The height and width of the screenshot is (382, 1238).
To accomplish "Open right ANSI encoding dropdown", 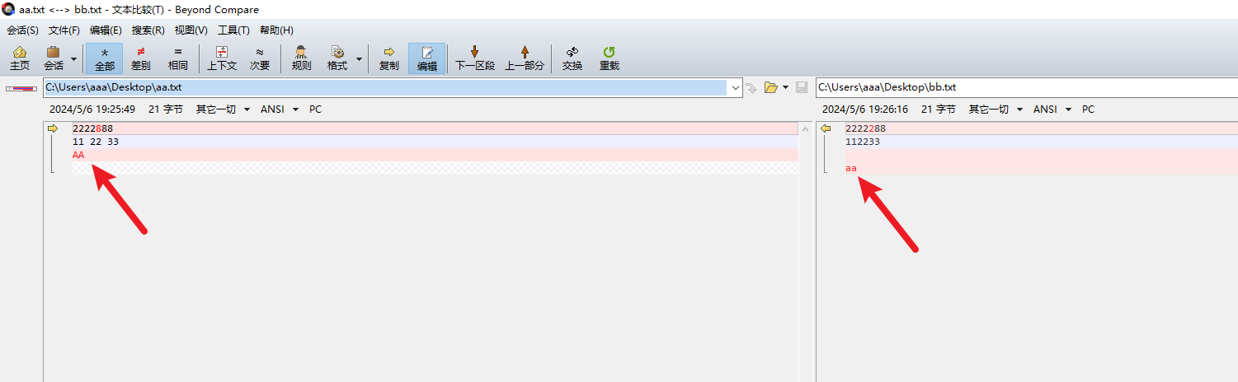I will click(x=1052, y=109).
